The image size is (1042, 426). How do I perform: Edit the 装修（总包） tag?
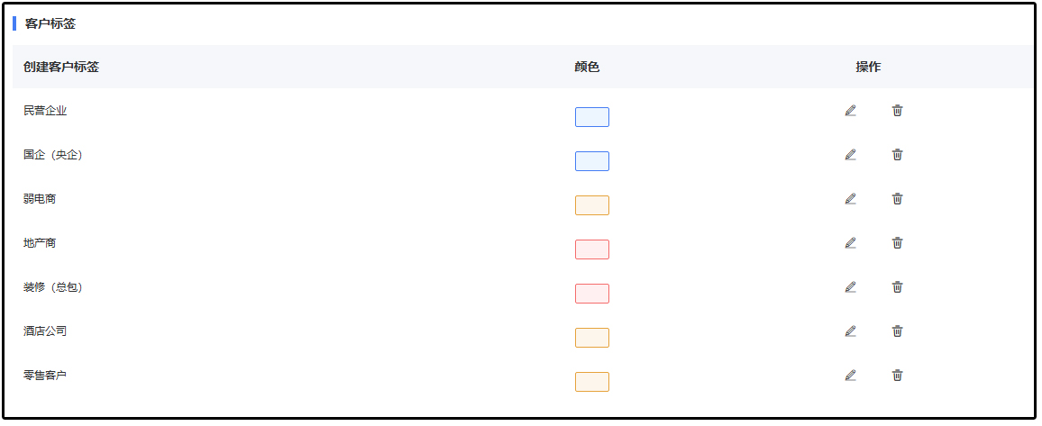pyautogui.click(x=850, y=287)
